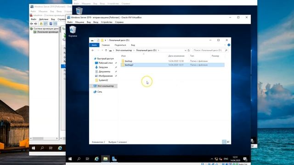294x165 pixels.
Task: Open the Start menu in the second VM taskbar
Action: point(70,159)
